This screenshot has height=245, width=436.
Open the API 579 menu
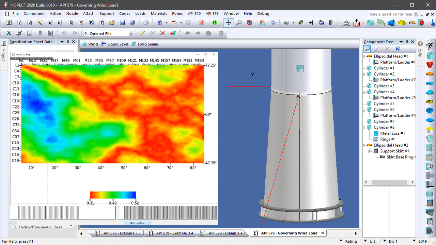[x=212, y=14]
